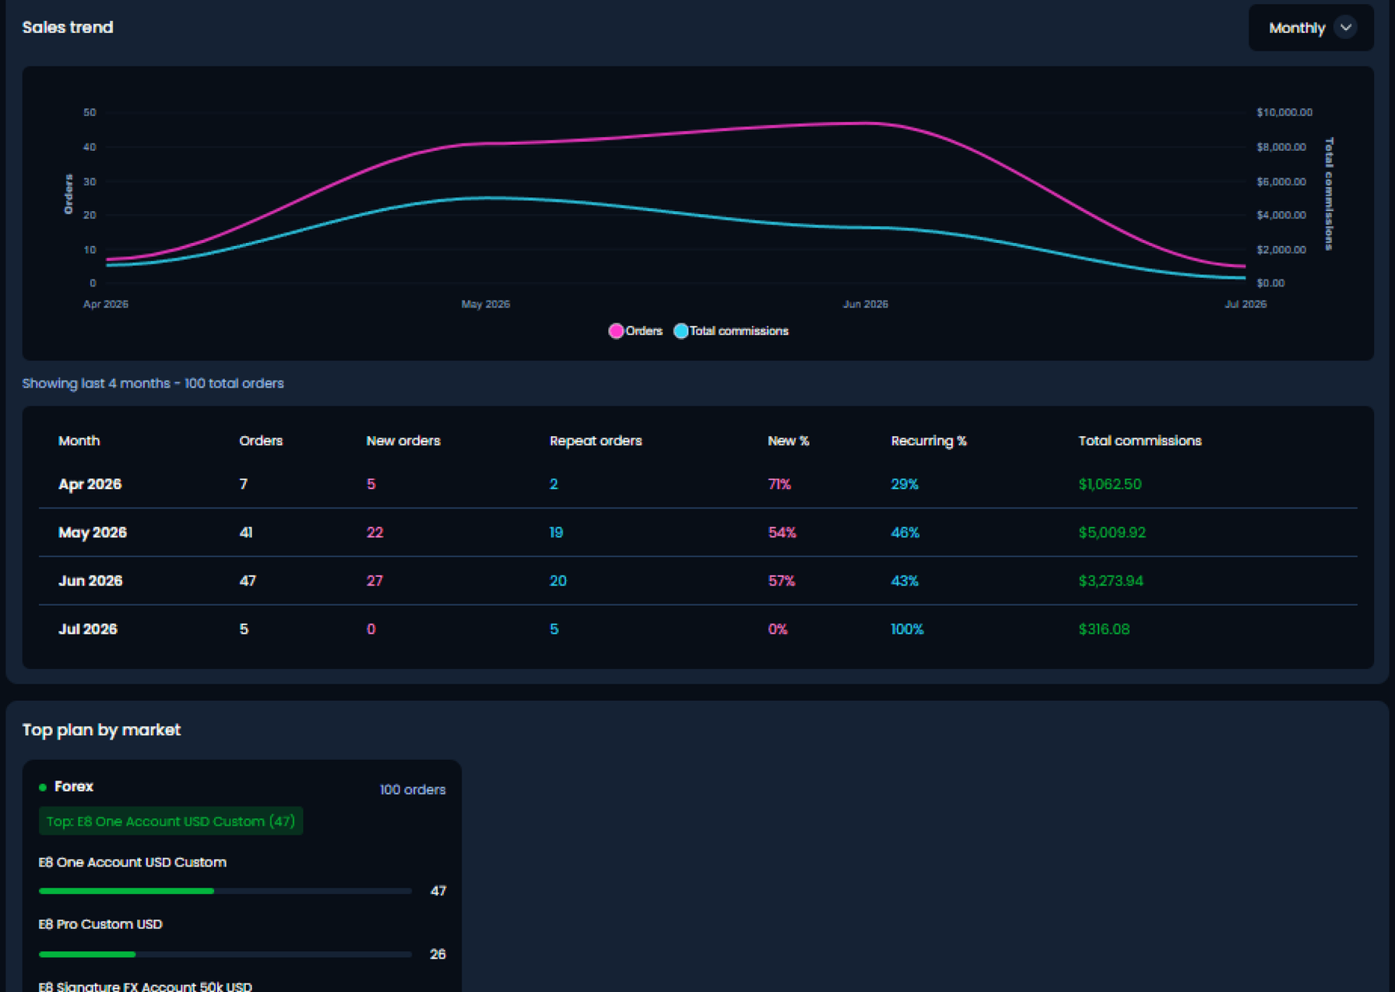Click the Jun 2026 x-axis label on chart
Screen dimensions: 1395x992
pos(866,304)
